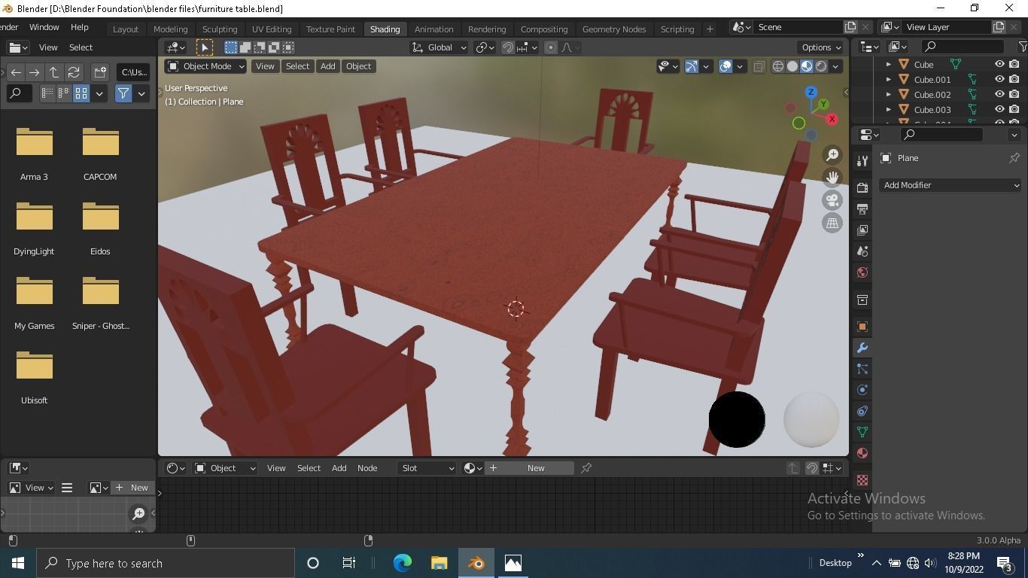Open the material Slot dropdown
This screenshot has width=1028, height=578.
tap(427, 468)
